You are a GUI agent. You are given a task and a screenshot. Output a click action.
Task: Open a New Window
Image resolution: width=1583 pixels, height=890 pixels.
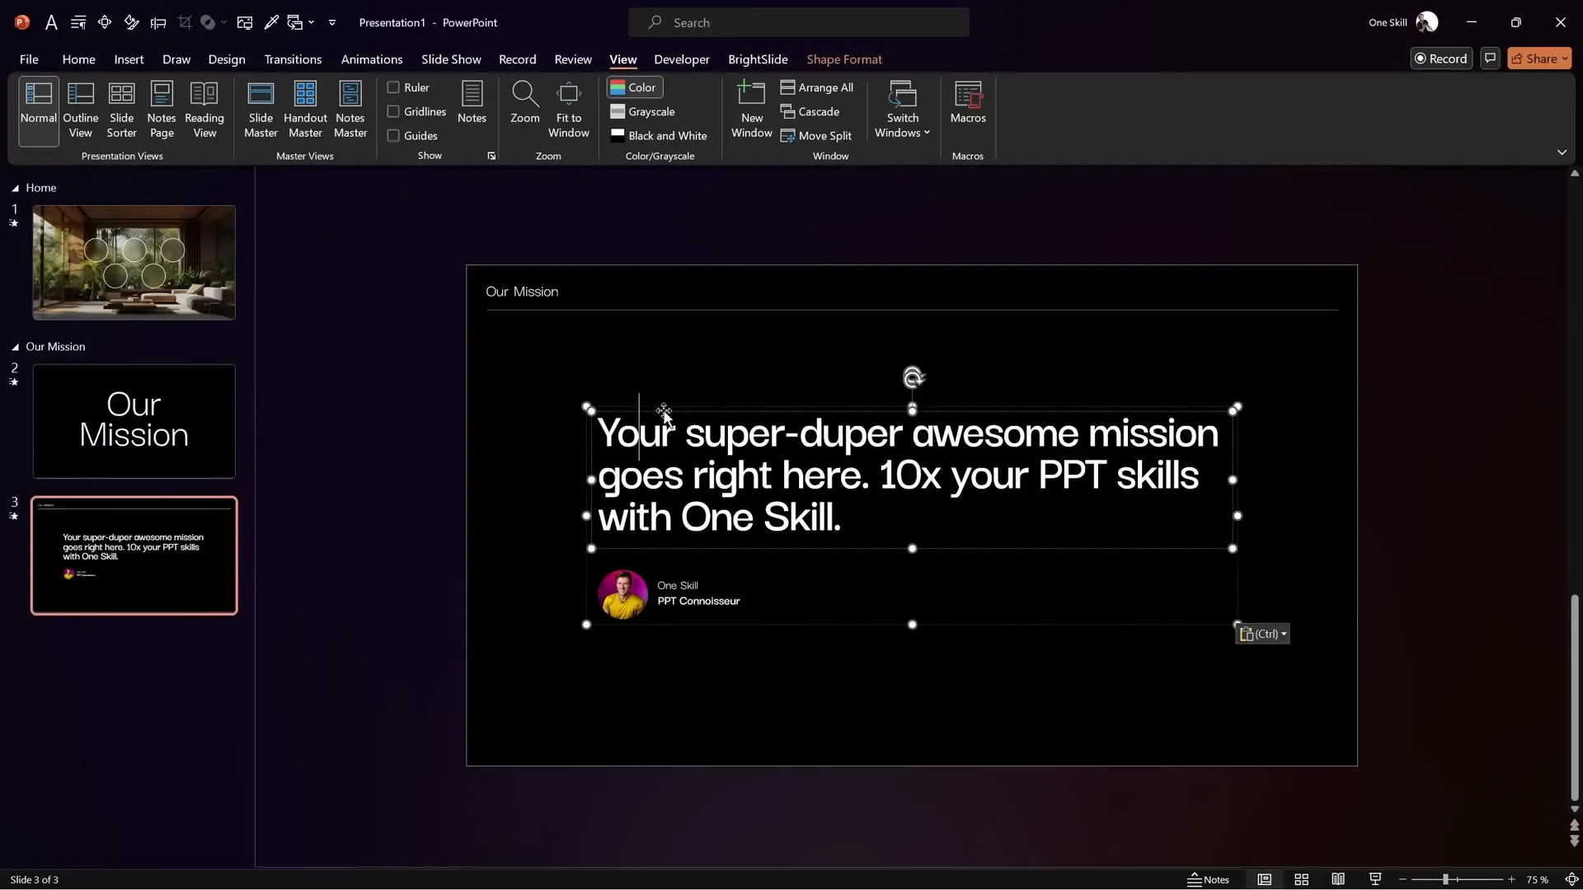[752, 110]
